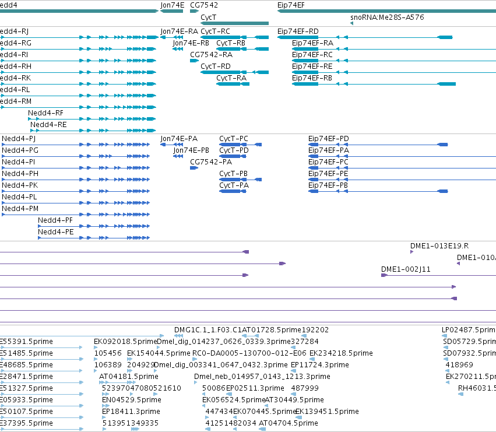Click EST EK154044.5prime label

pos(159,353)
